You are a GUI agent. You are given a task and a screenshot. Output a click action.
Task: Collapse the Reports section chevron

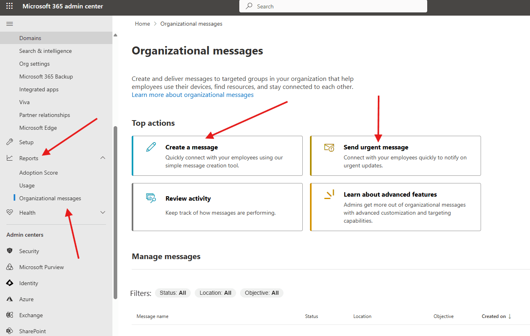[x=103, y=158]
